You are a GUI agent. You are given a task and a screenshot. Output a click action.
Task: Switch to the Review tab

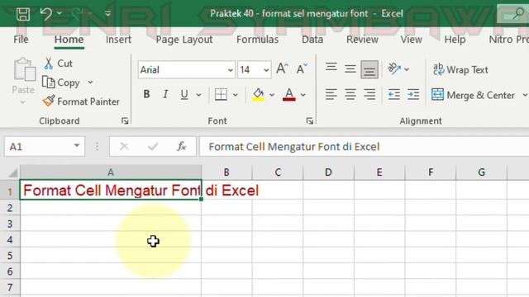[362, 40]
